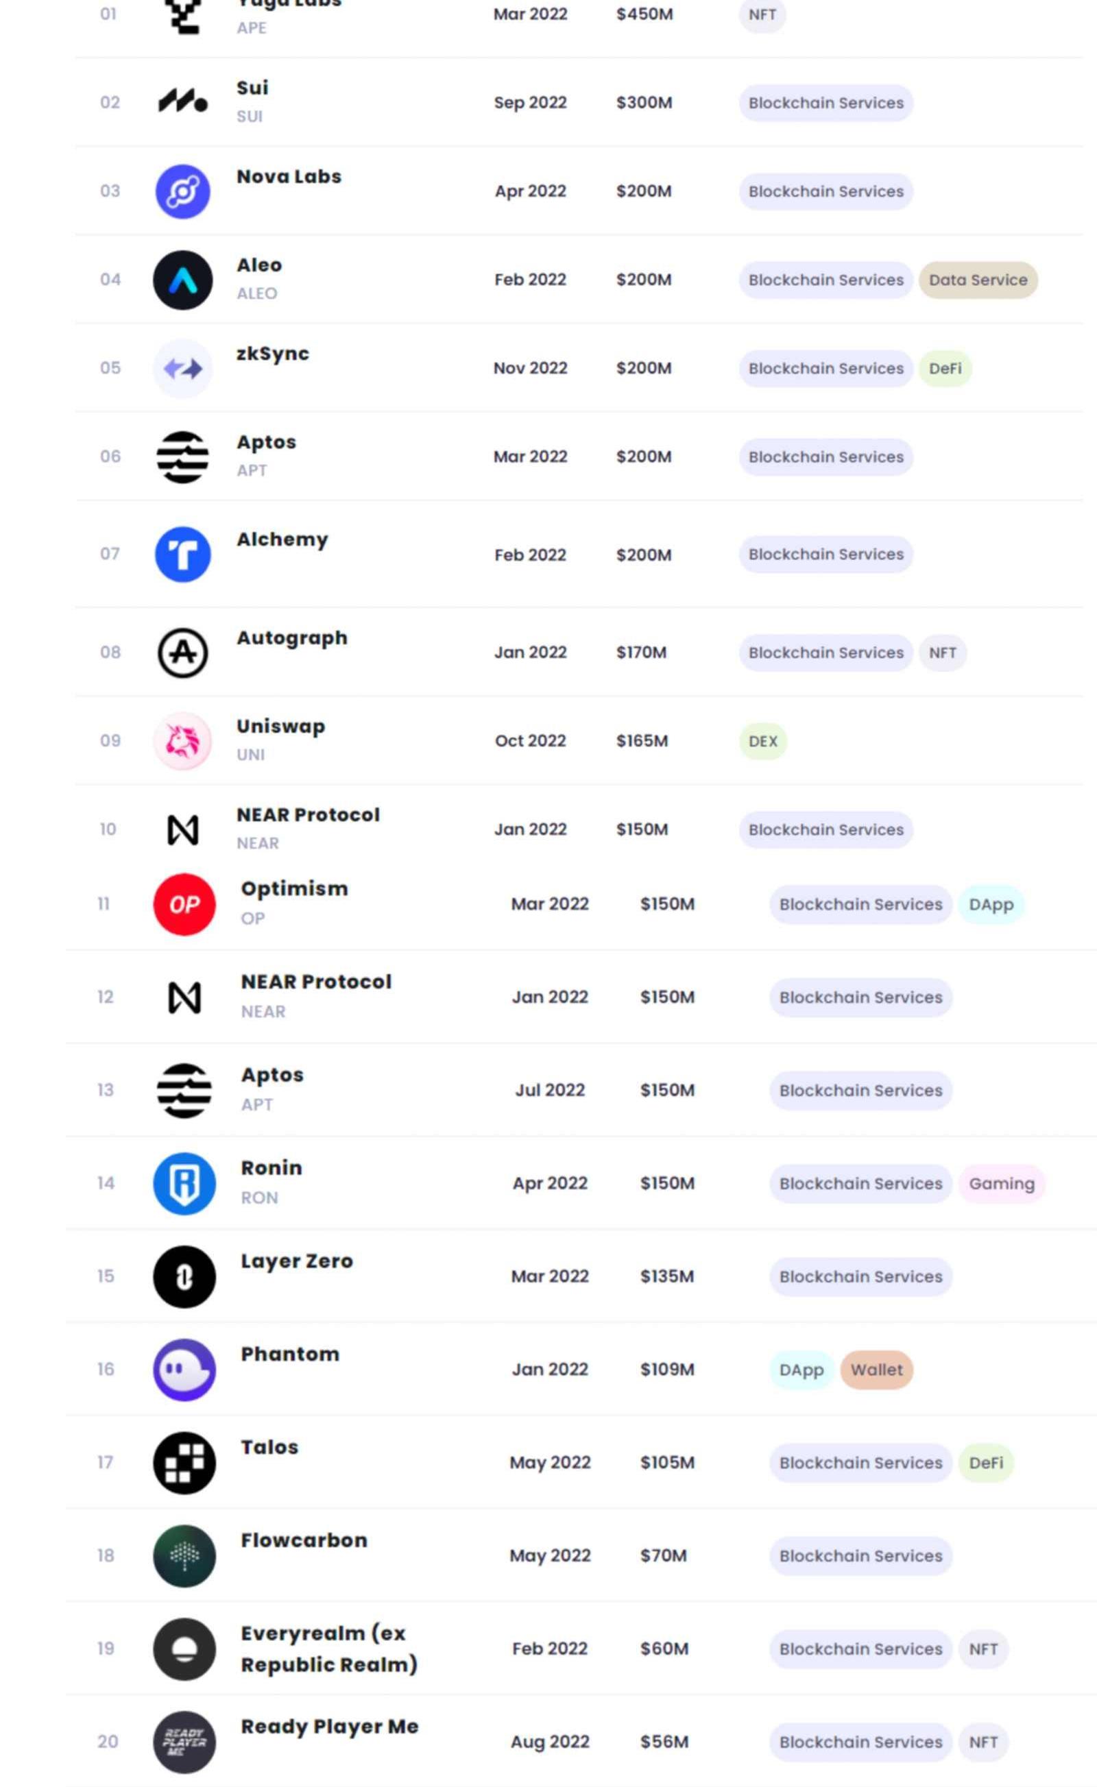This screenshot has height=1787, width=1097.
Task: Click the Ronin shield logo
Action: coord(184,1184)
